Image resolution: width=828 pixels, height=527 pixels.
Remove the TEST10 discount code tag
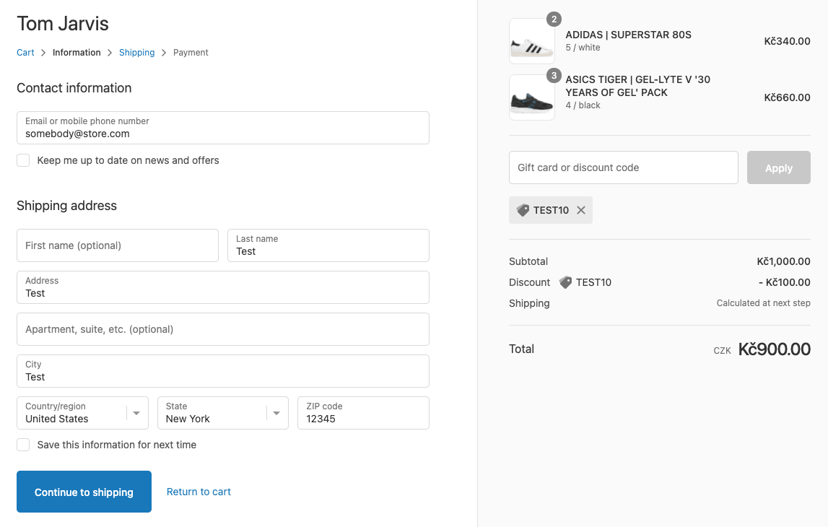click(x=580, y=210)
